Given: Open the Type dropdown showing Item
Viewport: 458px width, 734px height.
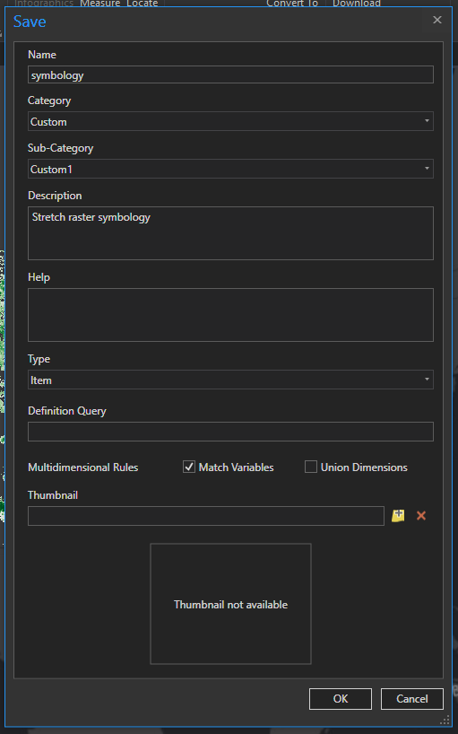Looking at the screenshot, I should tap(230, 380).
